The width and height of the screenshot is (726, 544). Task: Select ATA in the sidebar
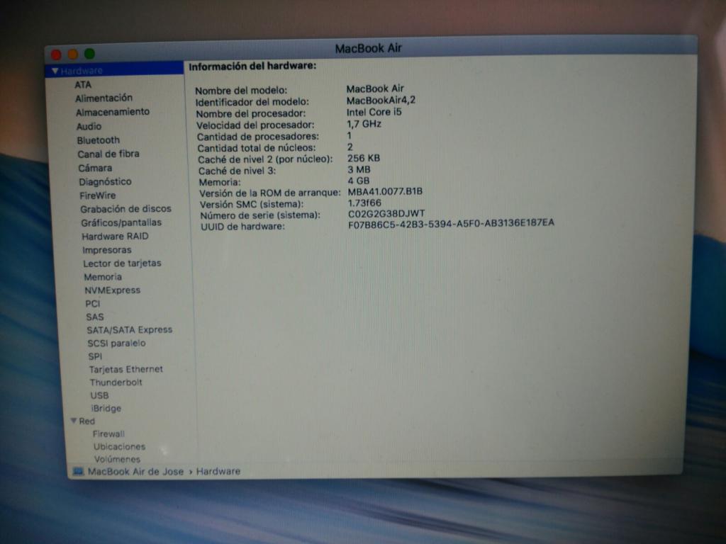point(84,85)
